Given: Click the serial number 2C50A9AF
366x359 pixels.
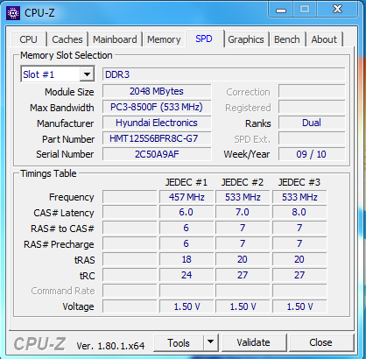Looking at the screenshot, I should point(157,154).
